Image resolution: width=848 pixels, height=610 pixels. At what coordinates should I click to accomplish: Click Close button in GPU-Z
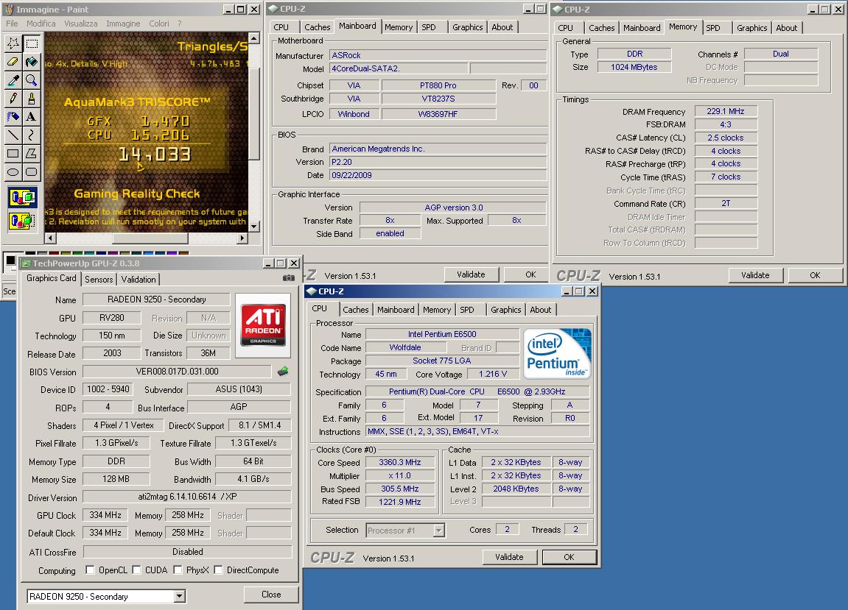(x=271, y=595)
